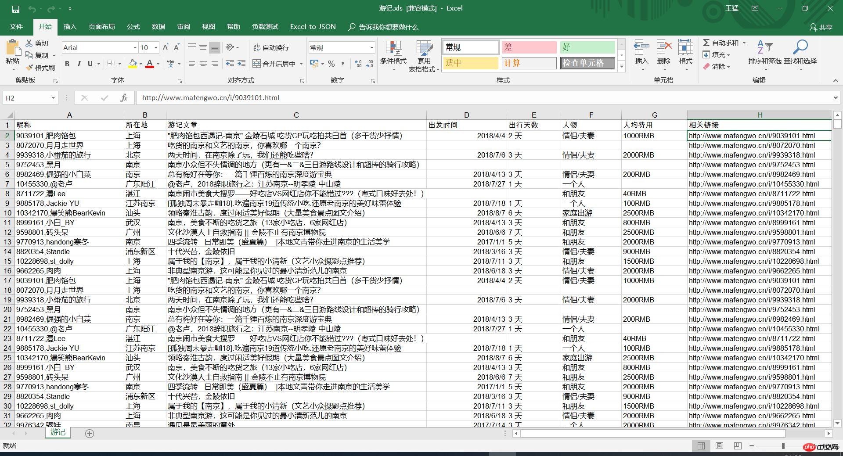843x456 pixels.
Task: Click the zoom slider in status bar
Action: point(783,446)
